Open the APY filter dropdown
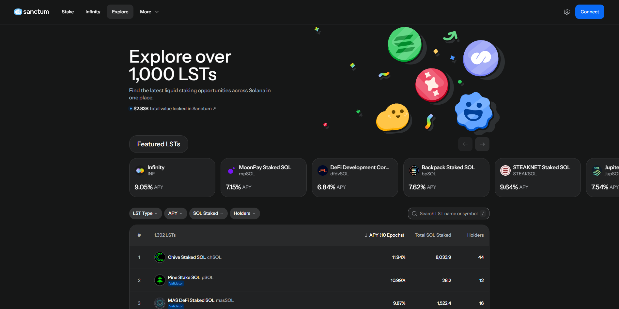The width and height of the screenshot is (619, 309). 175,213
